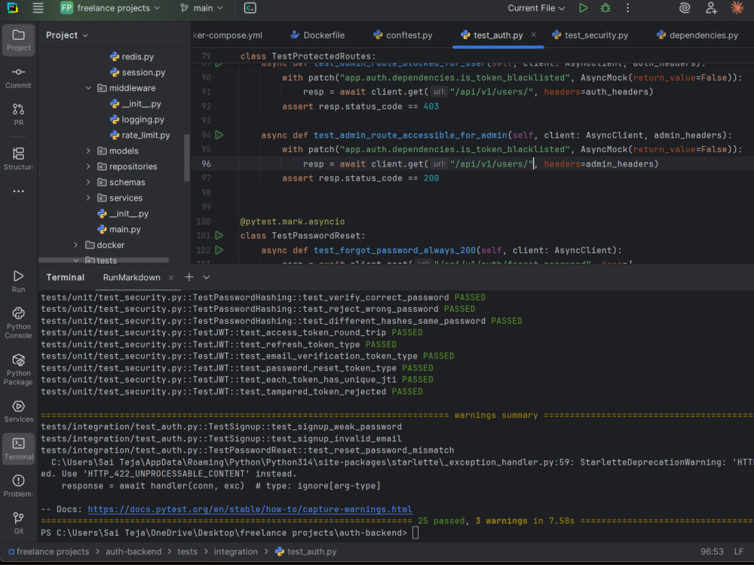Screen dimensions: 754x565
Task: Click tests breadcrumb in status bar
Action: pos(188,551)
